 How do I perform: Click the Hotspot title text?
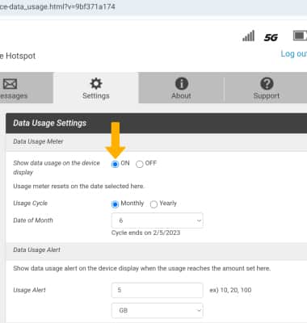tap(18, 56)
